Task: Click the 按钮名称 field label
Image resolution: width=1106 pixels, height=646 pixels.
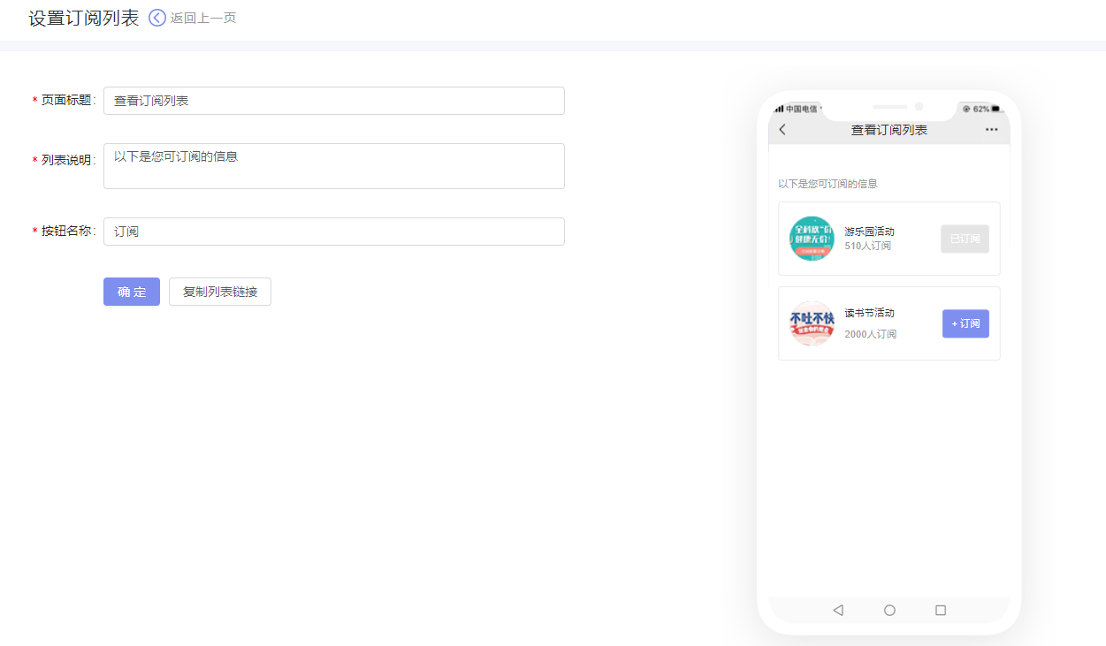Action: tap(65, 232)
